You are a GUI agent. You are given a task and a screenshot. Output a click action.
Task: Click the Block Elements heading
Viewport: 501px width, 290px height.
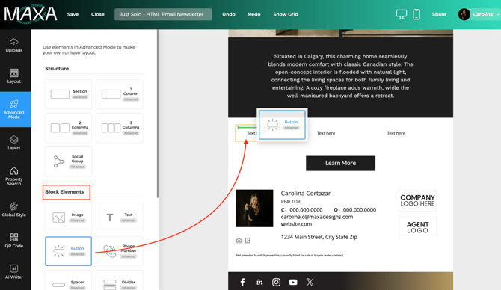64,192
